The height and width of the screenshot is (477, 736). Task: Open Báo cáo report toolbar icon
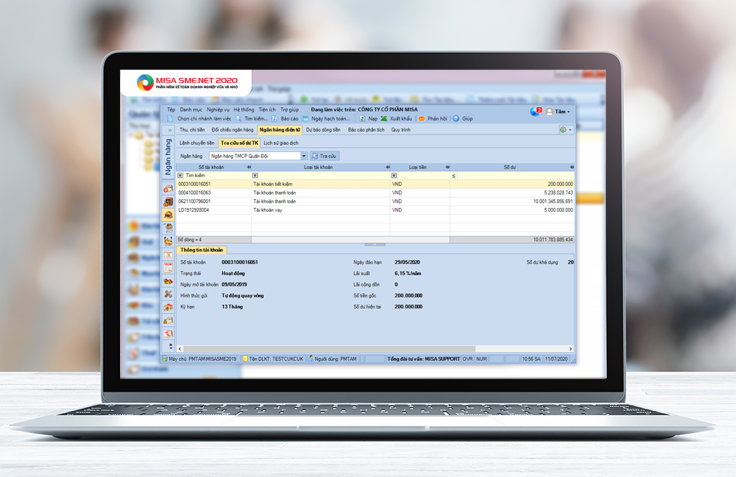click(x=275, y=118)
